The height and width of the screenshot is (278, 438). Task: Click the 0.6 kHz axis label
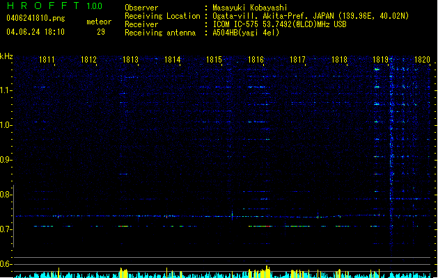point(6,264)
